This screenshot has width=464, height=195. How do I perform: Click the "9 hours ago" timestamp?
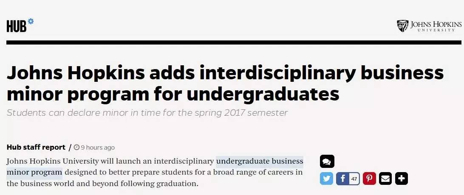click(x=98, y=148)
